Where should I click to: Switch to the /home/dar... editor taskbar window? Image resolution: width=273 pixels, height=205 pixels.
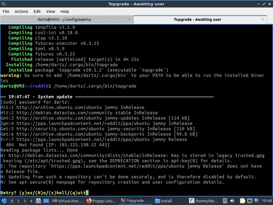click(204, 201)
